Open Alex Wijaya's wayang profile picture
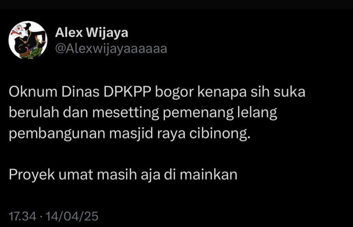Image resolution: width=353 pixels, height=227 pixels. tap(28, 40)
